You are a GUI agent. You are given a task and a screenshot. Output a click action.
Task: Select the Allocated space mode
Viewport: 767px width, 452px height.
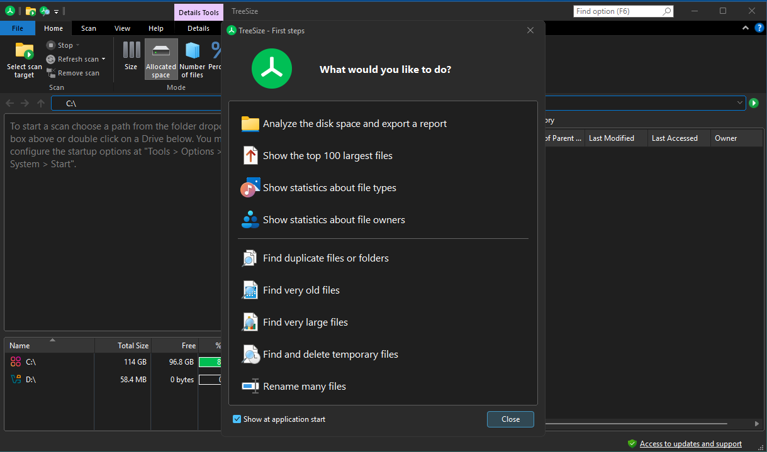point(161,59)
